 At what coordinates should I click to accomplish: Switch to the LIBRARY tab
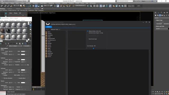(49, 27)
